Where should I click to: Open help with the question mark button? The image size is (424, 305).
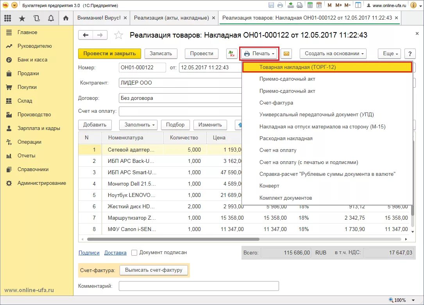pos(410,54)
